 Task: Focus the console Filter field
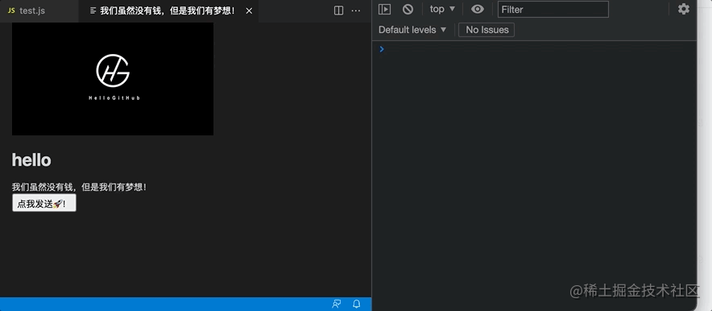tap(553, 9)
